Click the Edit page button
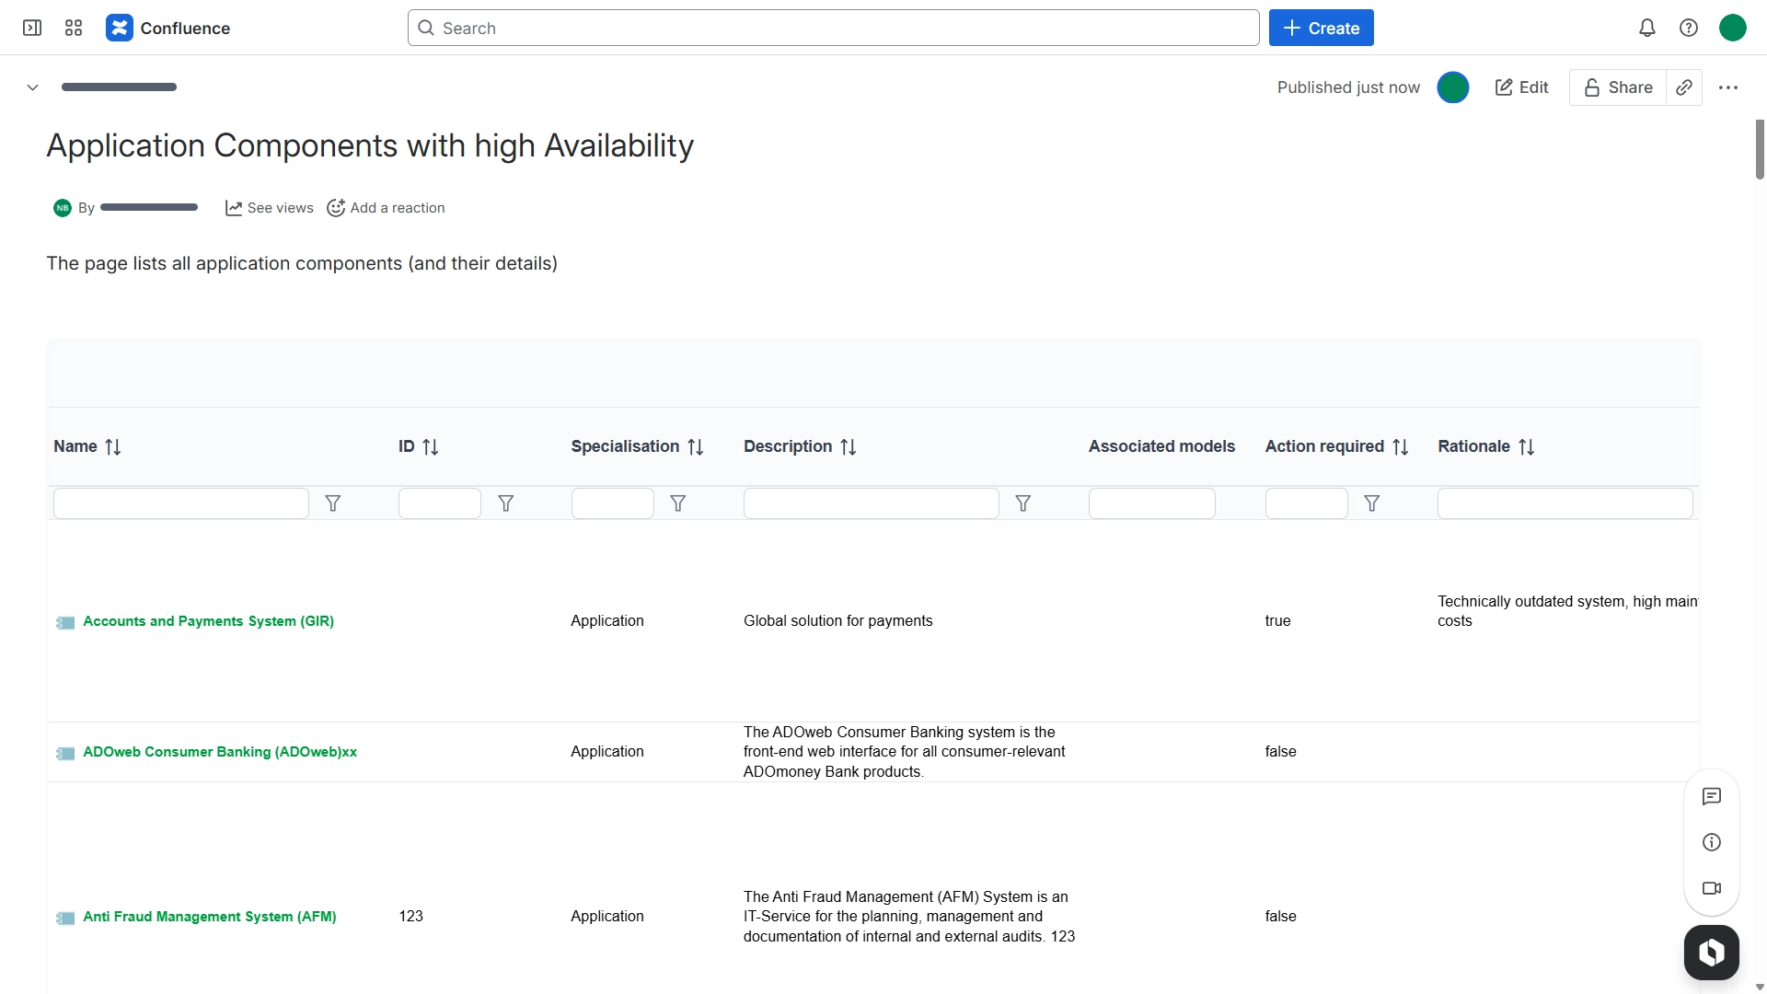This screenshot has width=1767, height=994. 1522,87
